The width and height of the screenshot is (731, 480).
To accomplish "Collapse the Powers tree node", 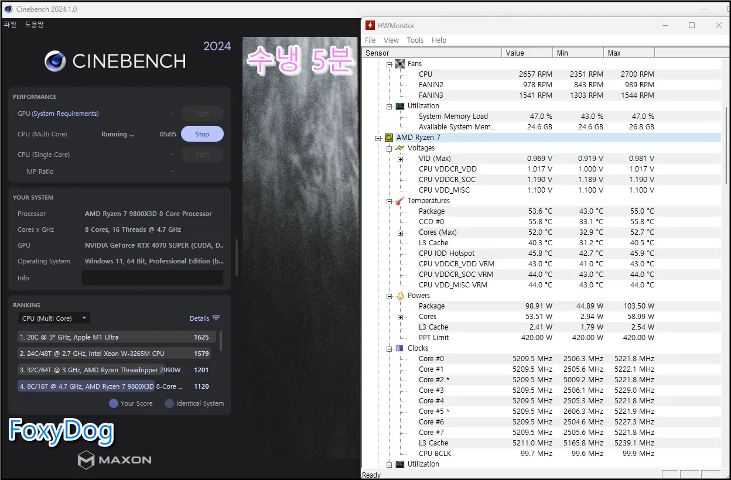I will coord(389,296).
